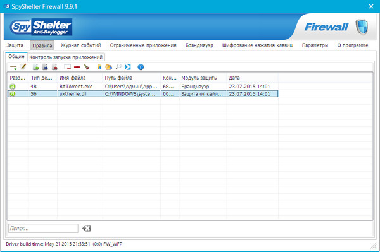Click the shield icon next to Firewall
The height and width of the screenshot is (252, 380).
click(x=362, y=27)
